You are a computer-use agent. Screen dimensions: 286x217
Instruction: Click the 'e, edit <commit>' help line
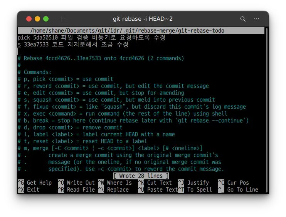pos(101,93)
